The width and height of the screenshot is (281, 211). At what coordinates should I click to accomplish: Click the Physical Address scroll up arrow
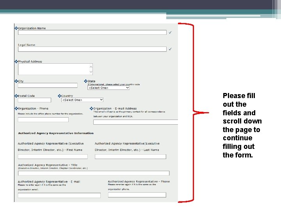[x=91, y=67]
